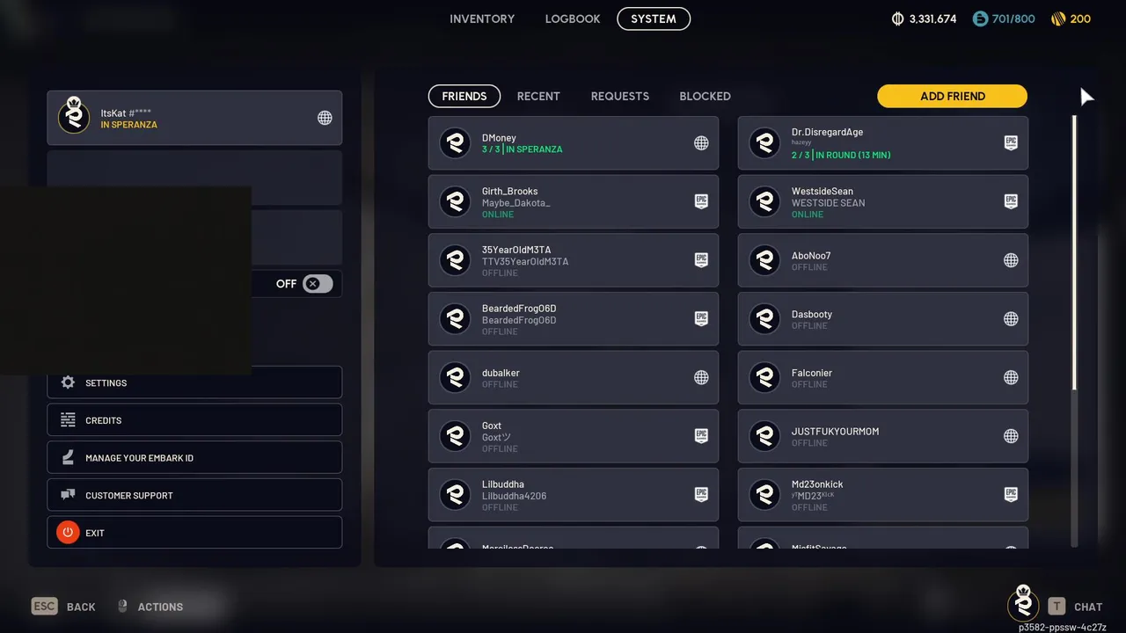1126x633 pixels.
Task: Click Epic Games icon on WestsideSean row
Action: [x=1011, y=201]
